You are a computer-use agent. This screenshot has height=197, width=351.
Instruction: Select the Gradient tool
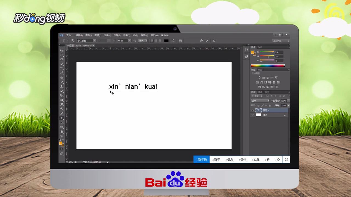[62, 100]
